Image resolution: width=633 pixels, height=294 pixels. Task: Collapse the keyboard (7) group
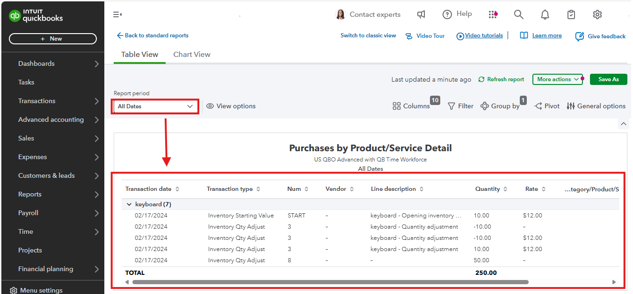[x=129, y=204]
